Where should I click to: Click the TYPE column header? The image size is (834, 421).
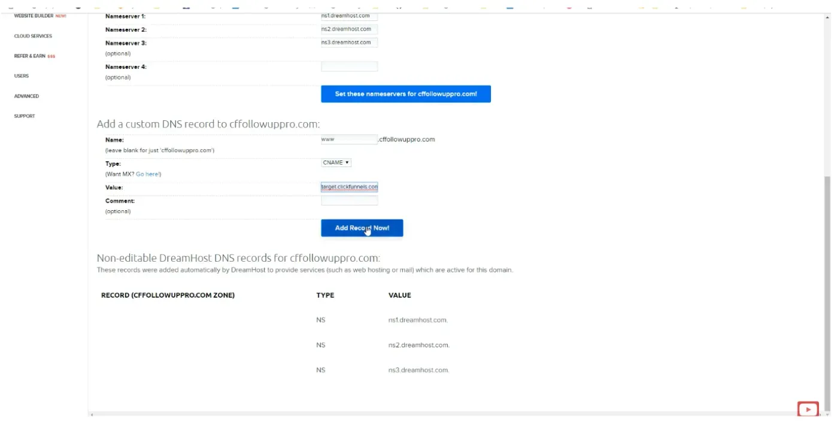tap(325, 296)
